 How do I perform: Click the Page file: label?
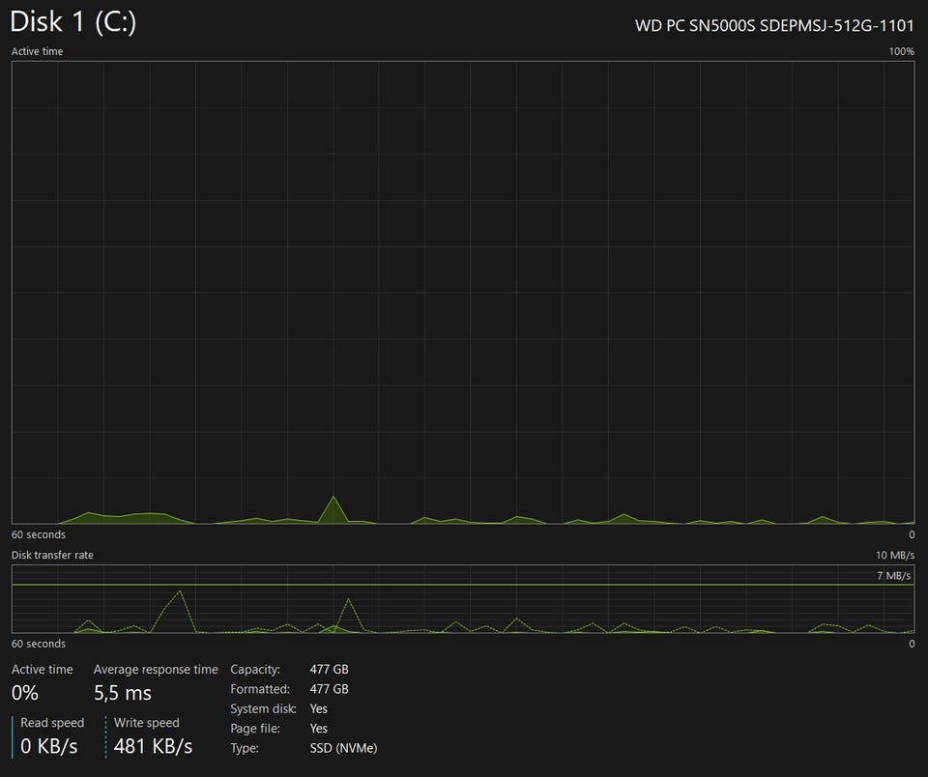click(x=255, y=729)
